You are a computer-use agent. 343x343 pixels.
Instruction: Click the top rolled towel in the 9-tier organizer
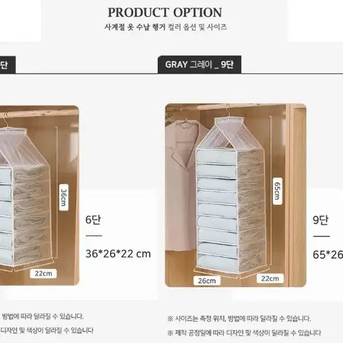pos(217,156)
